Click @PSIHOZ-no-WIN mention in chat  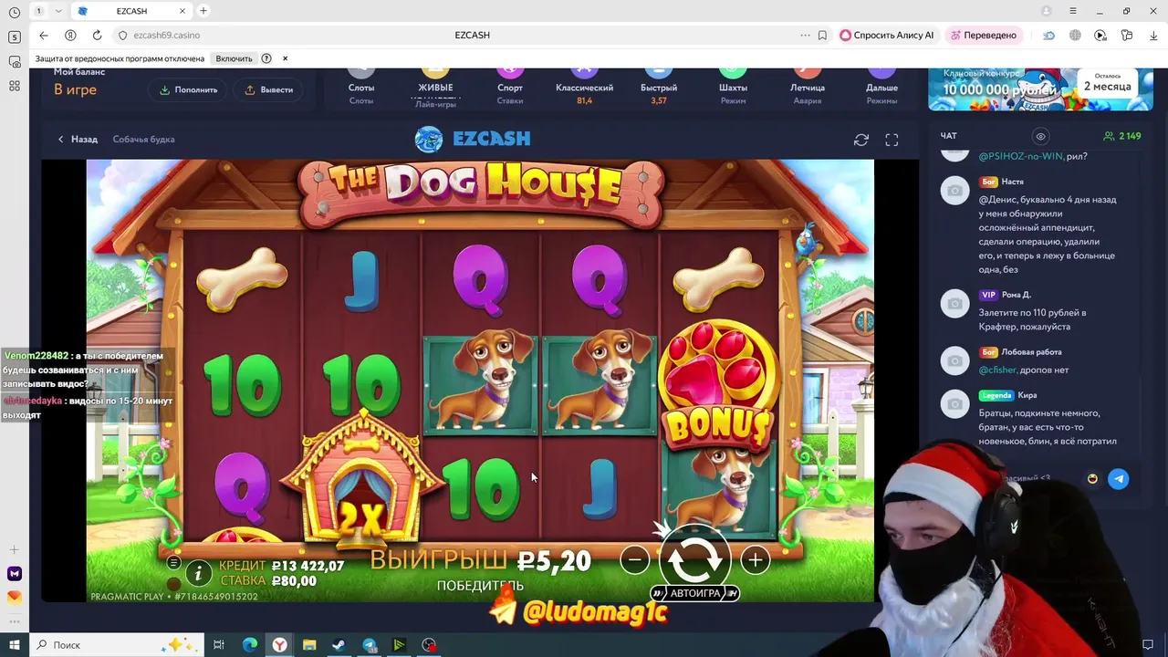(1020, 156)
